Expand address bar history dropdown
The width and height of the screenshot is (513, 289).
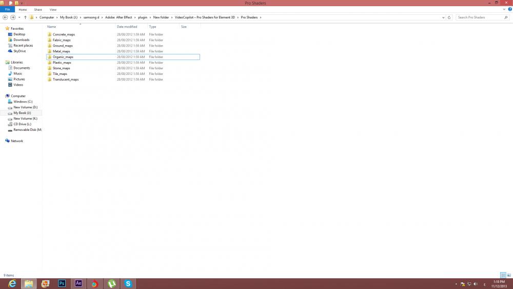coord(443,17)
